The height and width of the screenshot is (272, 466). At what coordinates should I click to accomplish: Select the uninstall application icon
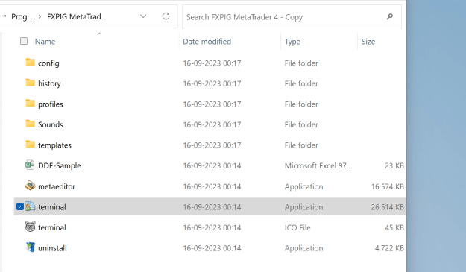coord(31,247)
